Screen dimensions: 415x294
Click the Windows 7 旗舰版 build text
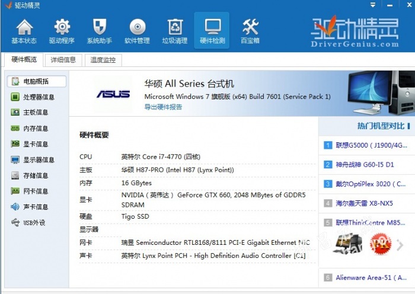(x=237, y=97)
